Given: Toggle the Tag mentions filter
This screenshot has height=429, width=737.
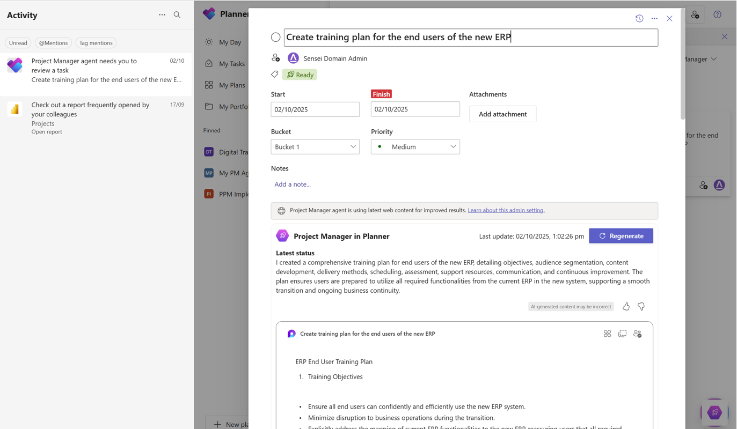Looking at the screenshot, I should click(x=96, y=43).
